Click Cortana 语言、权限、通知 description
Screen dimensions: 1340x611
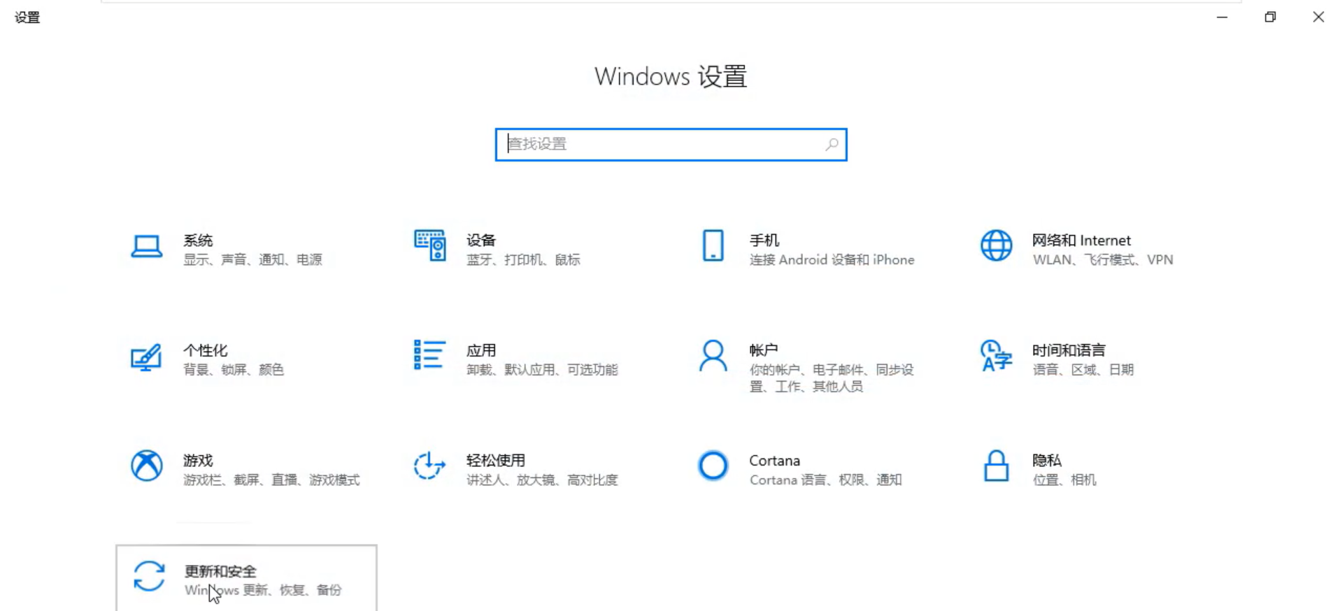tap(825, 480)
